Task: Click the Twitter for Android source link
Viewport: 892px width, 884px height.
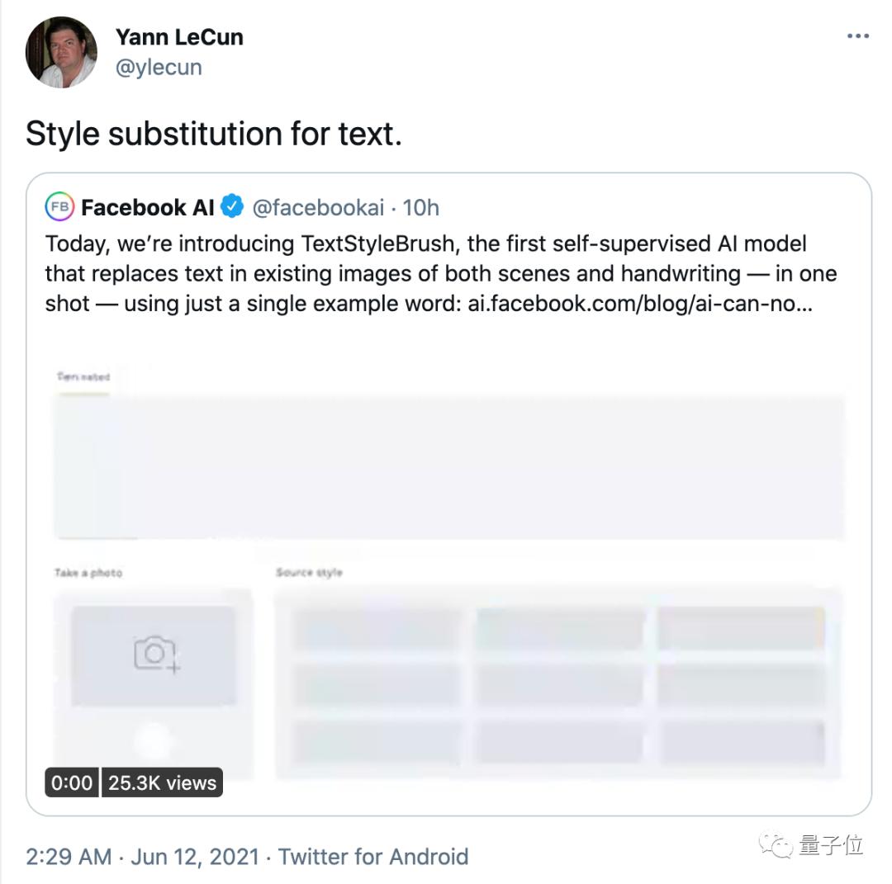Action: 373,857
